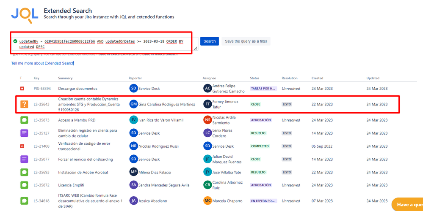
Task: Click the Resolution column header
Action: point(290,78)
